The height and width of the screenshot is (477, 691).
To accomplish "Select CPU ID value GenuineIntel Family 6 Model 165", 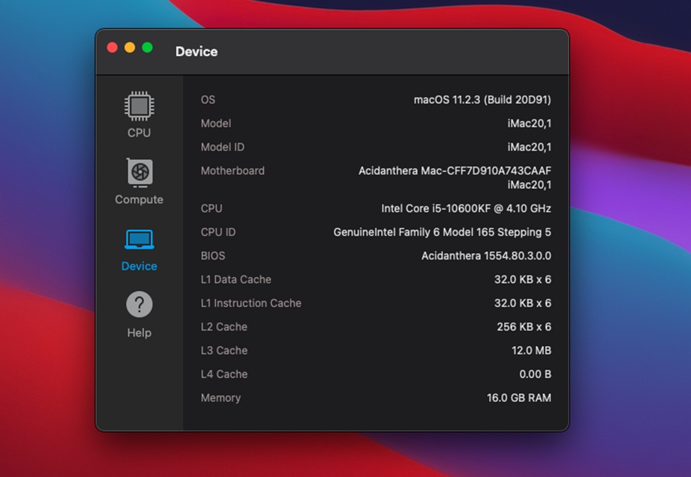I will (414, 232).
